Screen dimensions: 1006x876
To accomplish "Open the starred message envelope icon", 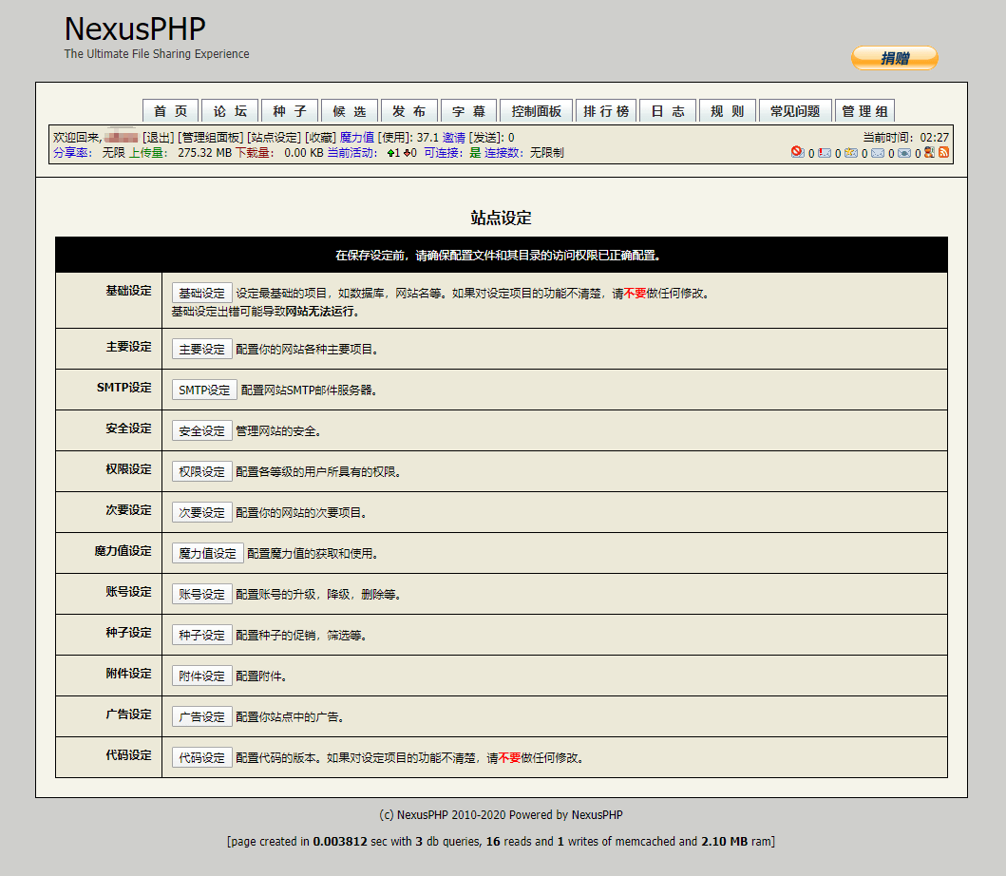I will (851, 153).
